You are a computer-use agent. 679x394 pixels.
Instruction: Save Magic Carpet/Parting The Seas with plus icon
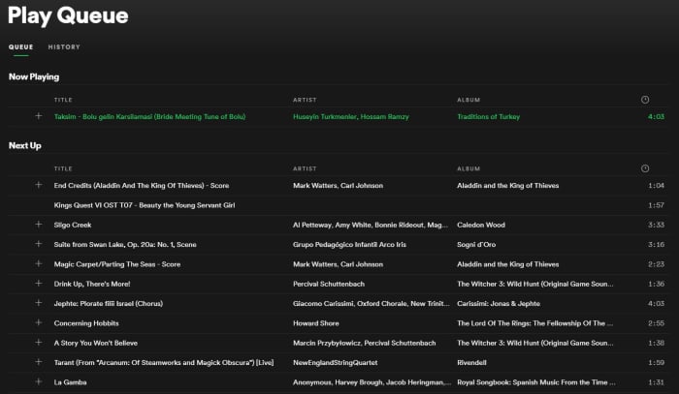pos(39,263)
